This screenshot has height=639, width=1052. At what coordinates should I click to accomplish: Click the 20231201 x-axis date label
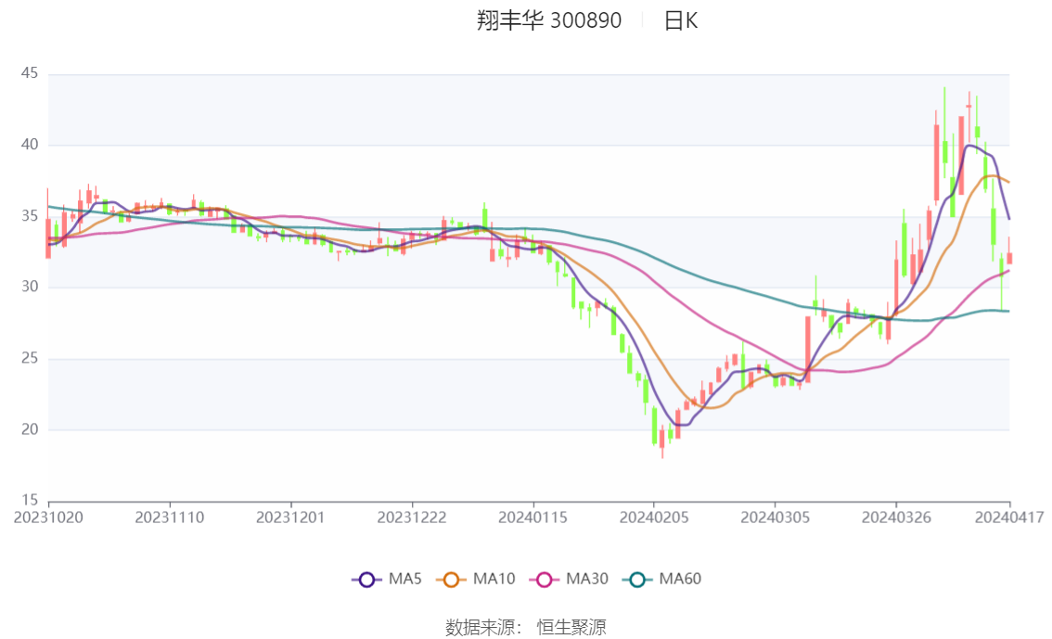(x=290, y=518)
